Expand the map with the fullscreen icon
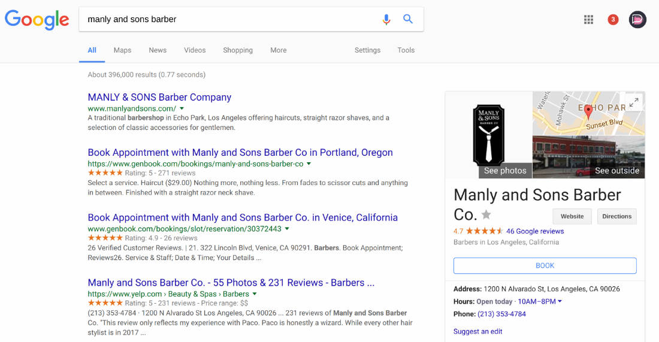 634,102
